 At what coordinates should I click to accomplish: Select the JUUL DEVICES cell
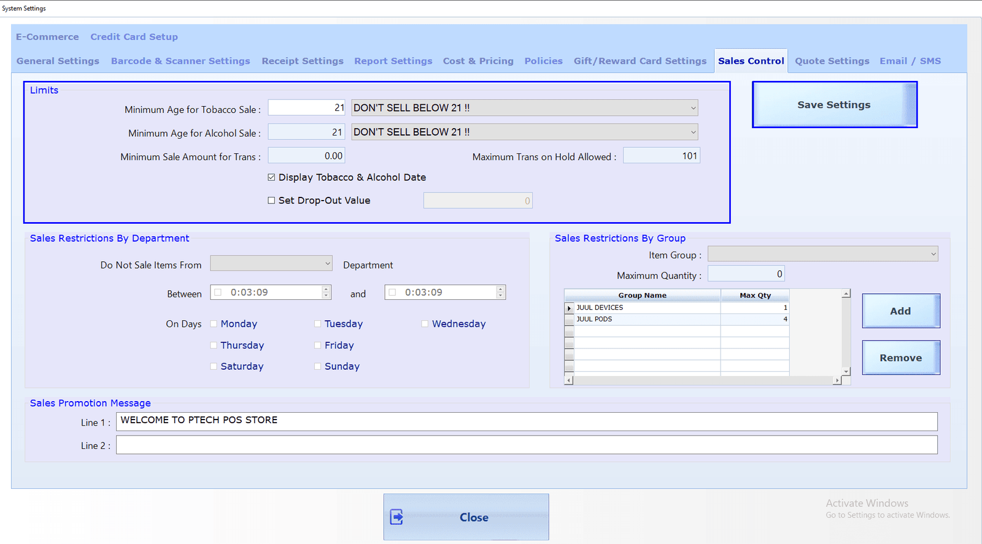click(647, 308)
